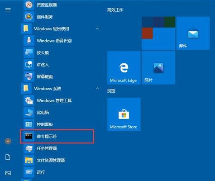Open the 邮件 mail tile
The image size is (215, 181).
[193, 33]
